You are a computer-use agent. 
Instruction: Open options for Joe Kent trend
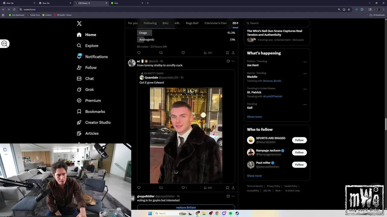tap(305, 62)
